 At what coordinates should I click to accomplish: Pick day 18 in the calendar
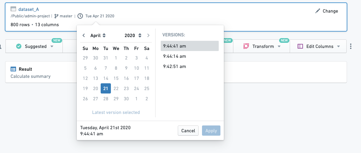click(147, 78)
